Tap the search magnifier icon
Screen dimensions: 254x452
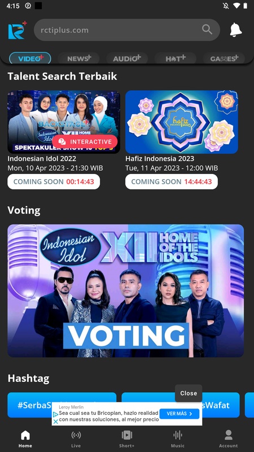point(207,29)
